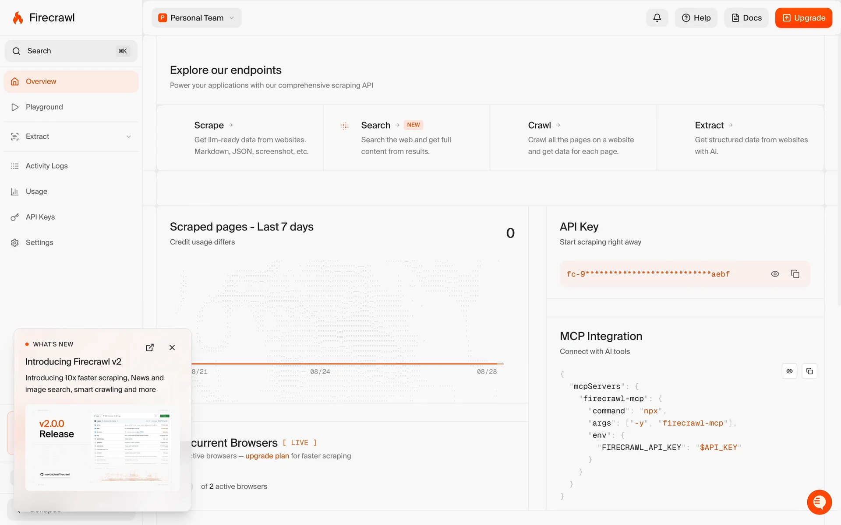Viewport: 841px width, 525px height.
Task: Dismiss the What's New popup
Action: click(x=172, y=347)
